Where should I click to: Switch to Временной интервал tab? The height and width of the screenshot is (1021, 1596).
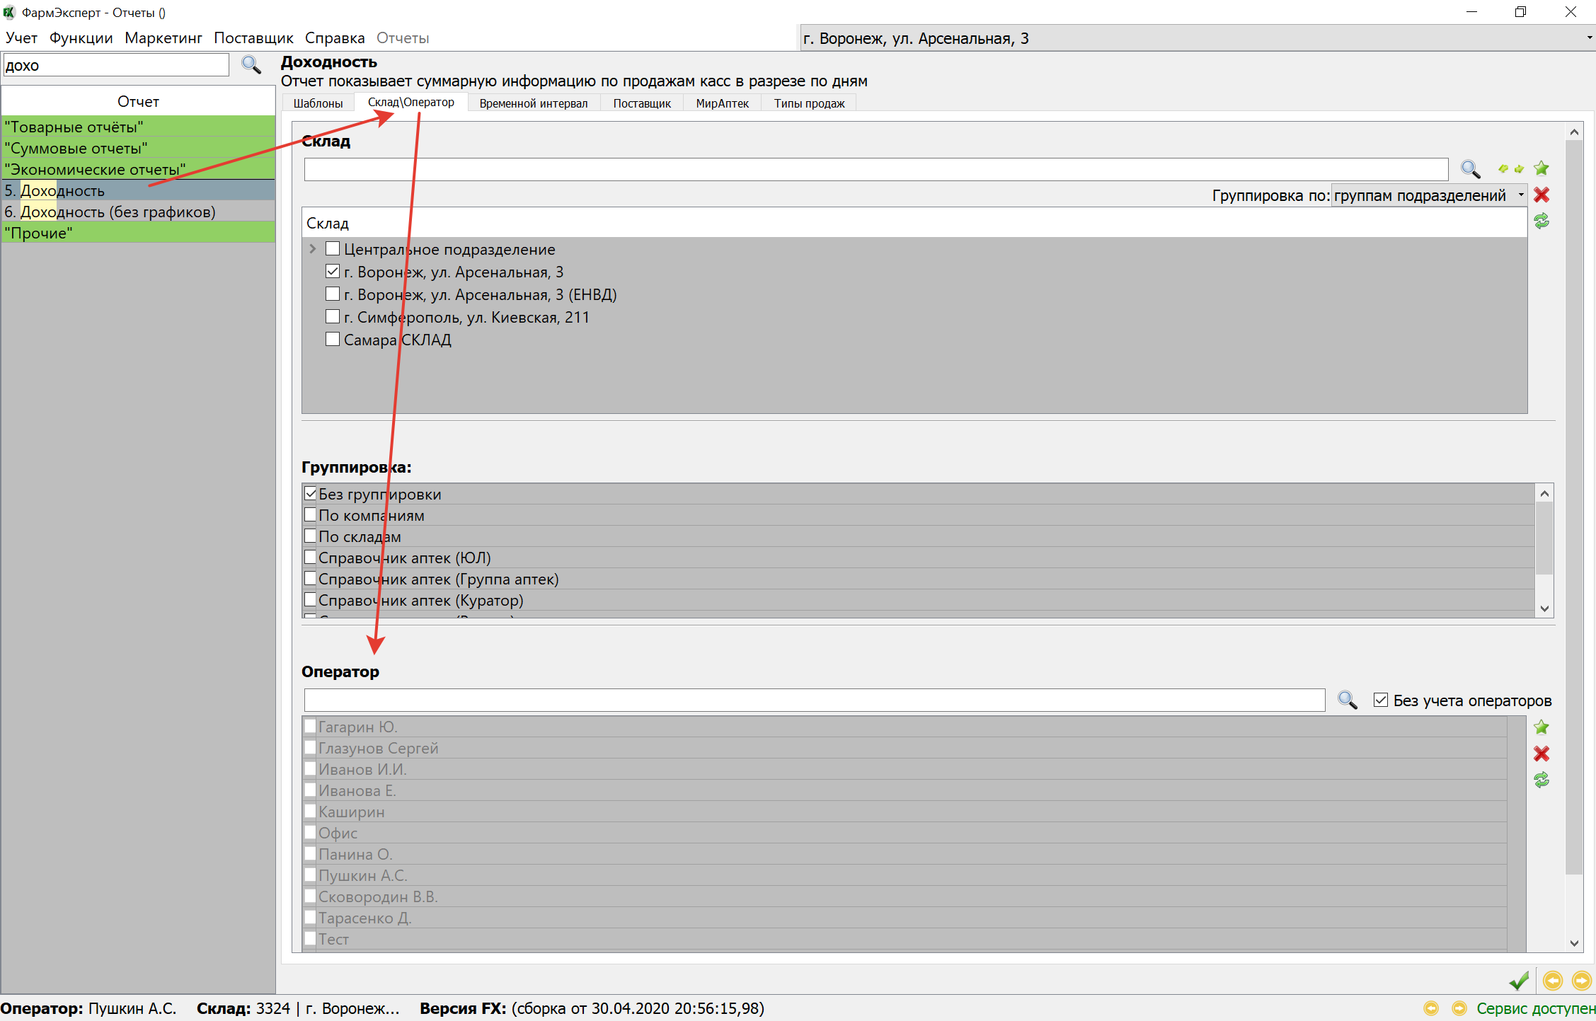533,103
